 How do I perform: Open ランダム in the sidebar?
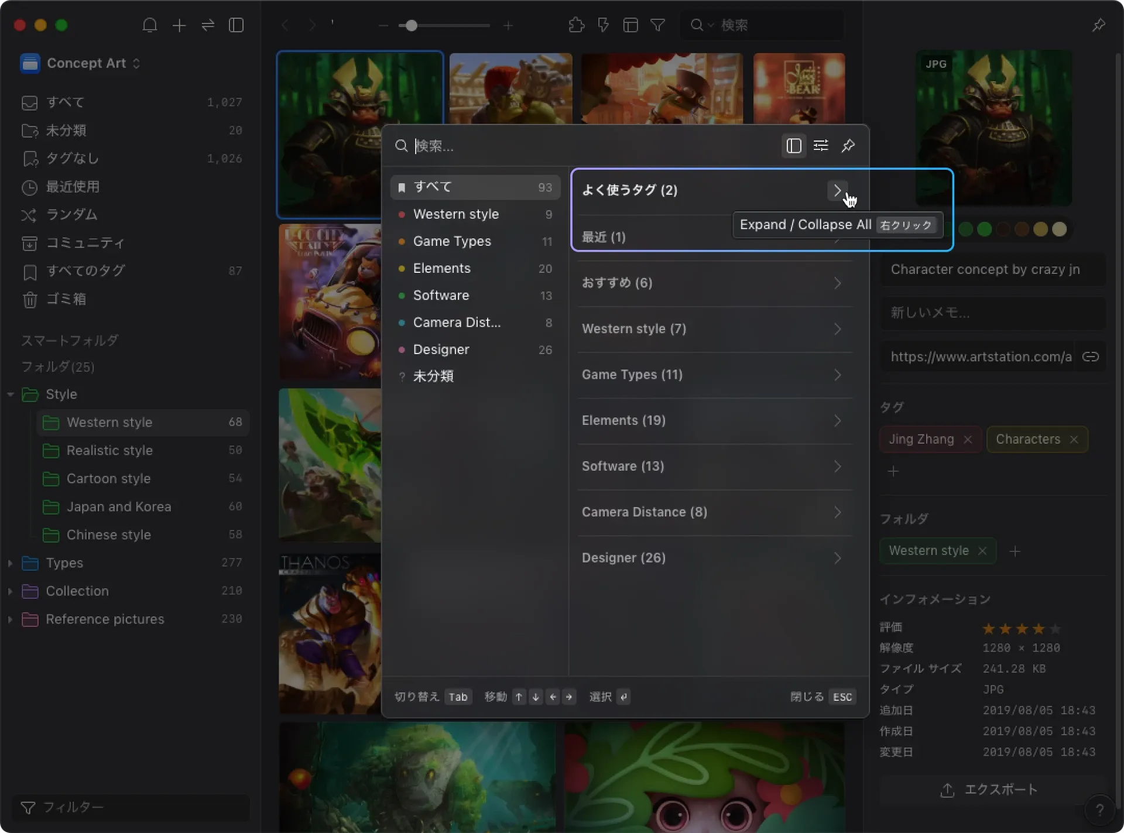point(132,215)
